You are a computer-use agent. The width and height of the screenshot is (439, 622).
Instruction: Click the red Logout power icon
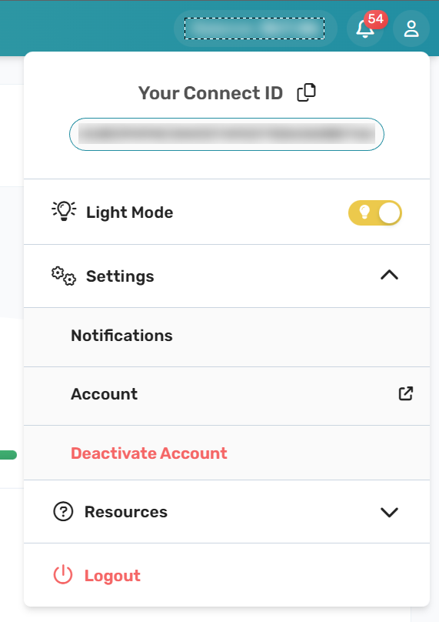63,575
